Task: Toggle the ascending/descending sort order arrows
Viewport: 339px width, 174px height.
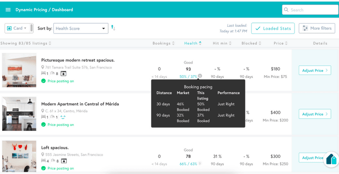Action: [x=113, y=28]
